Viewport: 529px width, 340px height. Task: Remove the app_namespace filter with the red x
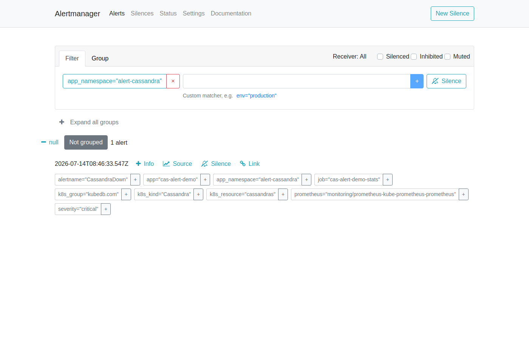pos(173,81)
